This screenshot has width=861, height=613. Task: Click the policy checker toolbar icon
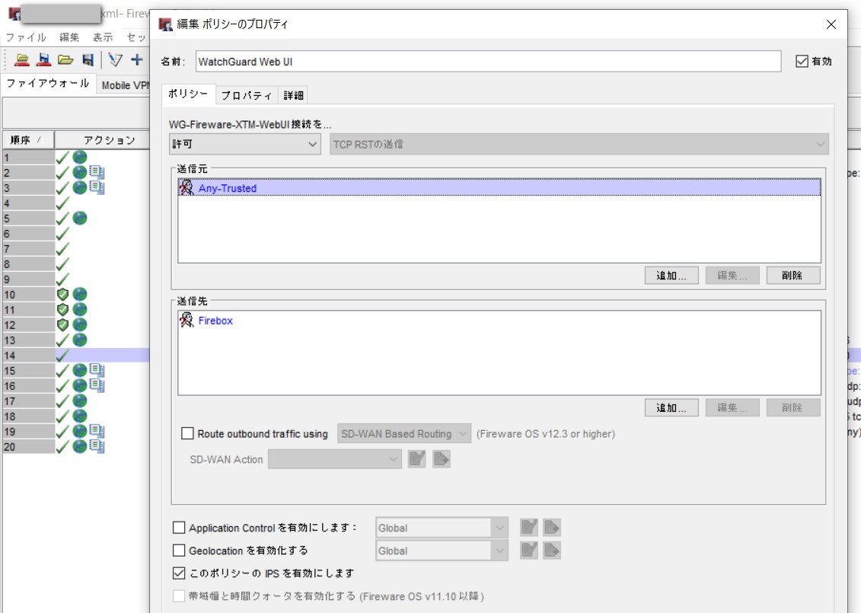coord(115,60)
